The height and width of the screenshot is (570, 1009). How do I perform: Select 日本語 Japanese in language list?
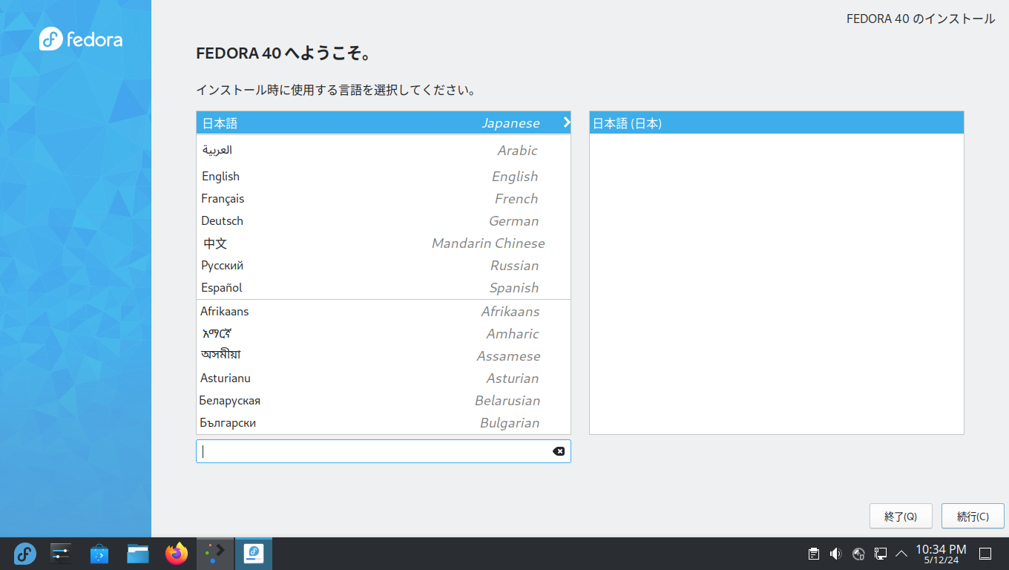[384, 123]
